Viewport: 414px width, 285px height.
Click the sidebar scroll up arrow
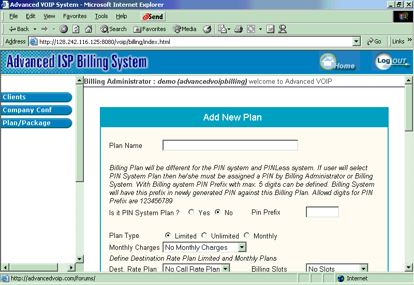click(x=80, y=80)
